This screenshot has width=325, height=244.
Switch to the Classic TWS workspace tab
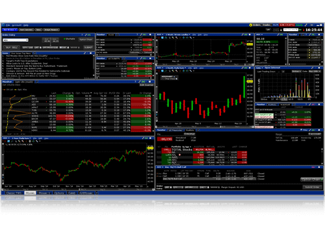[x=14, y=193]
